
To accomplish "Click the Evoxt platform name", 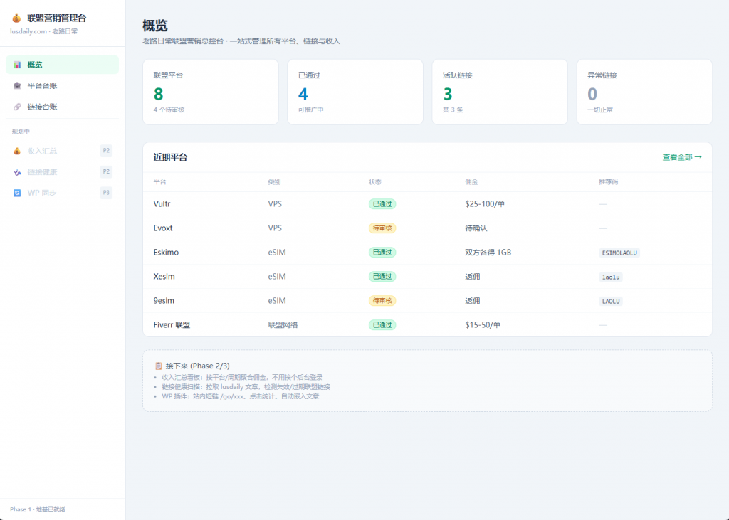I will tap(163, 228).
